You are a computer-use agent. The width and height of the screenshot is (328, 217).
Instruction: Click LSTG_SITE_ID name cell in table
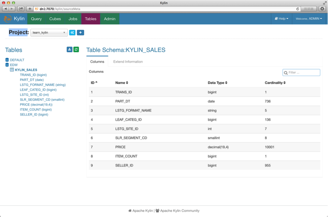click(127, 129)
